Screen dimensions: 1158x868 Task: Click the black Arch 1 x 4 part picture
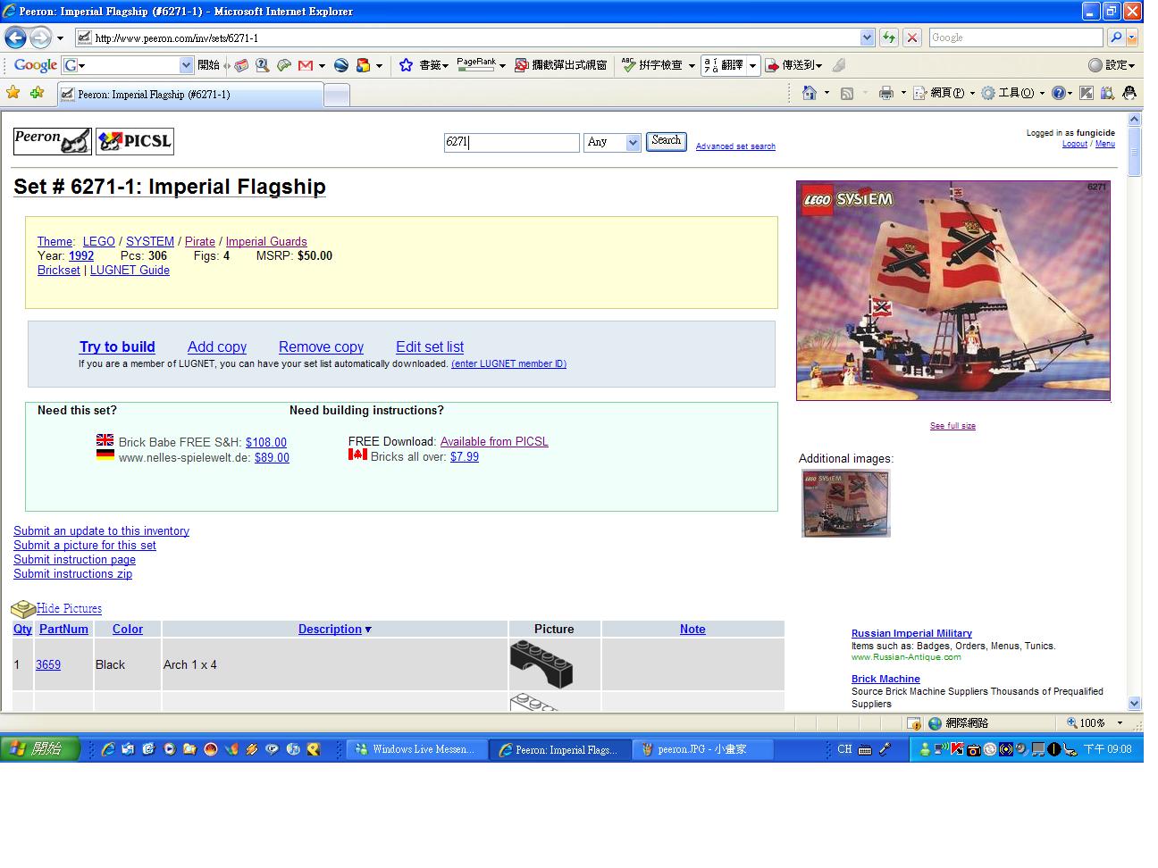point(541,665)
